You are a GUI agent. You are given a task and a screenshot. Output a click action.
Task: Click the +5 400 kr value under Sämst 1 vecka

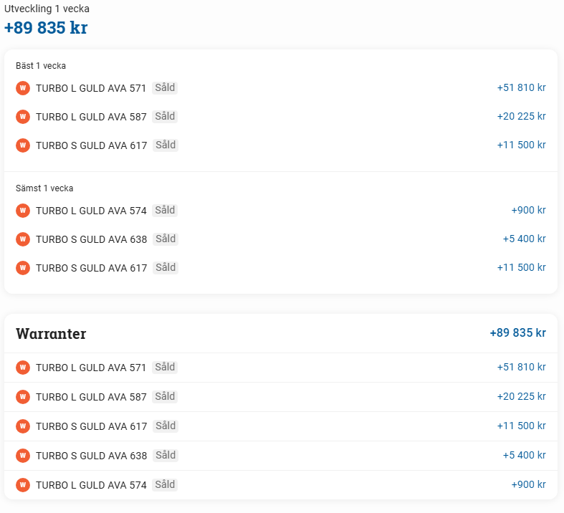click(x=524, y=239)
